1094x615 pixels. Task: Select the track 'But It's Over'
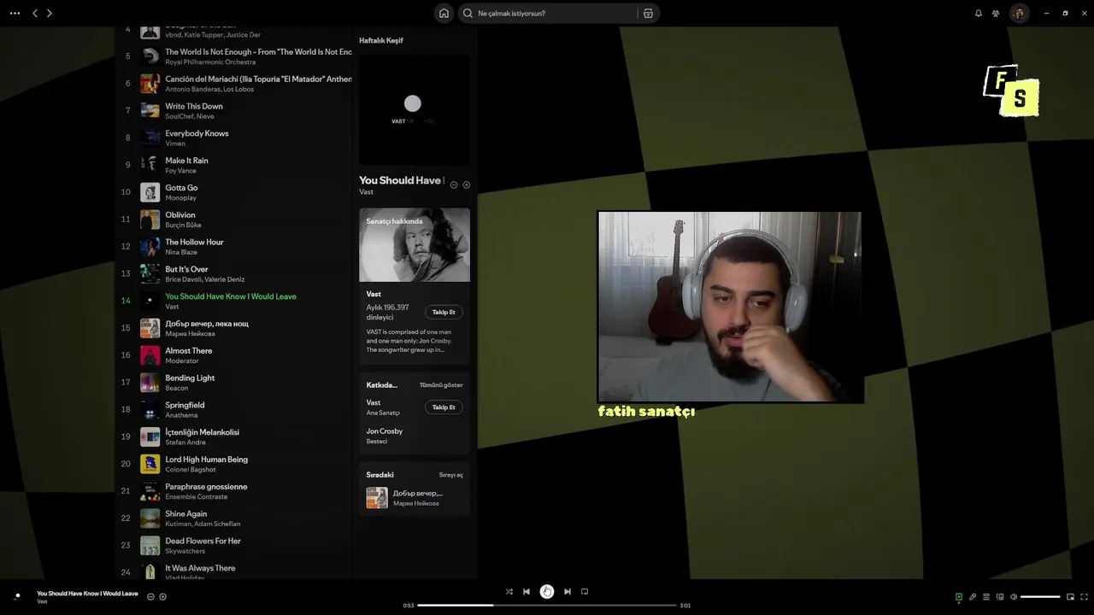pyautogui.click(x=186, y=269)
